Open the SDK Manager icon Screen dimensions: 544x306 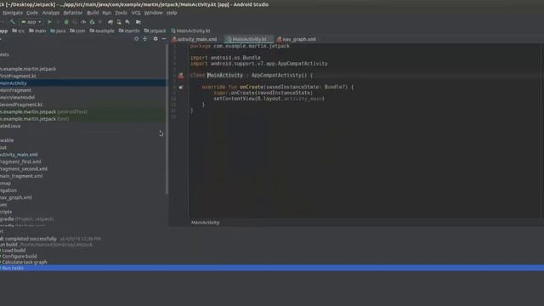tap(127, 22)
